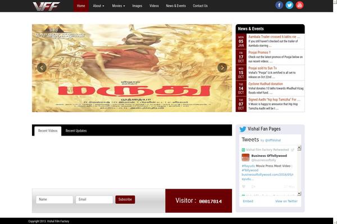Click the Twitter icon at tweet's right
Image resolution: width=337 pixels, height=224 pixels.
click(x=293, y=150)
